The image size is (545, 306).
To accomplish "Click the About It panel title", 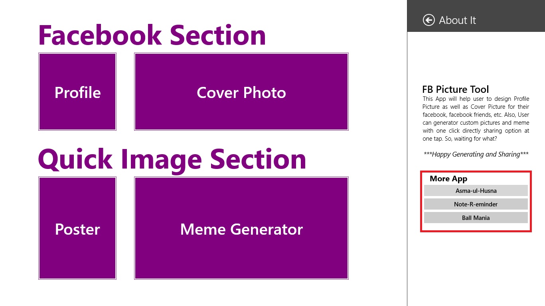I will coord(457,20).
